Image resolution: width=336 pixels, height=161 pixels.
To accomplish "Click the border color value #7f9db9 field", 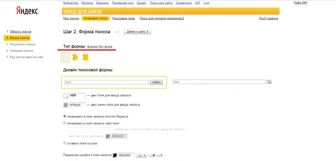I will tap(77, 105).
